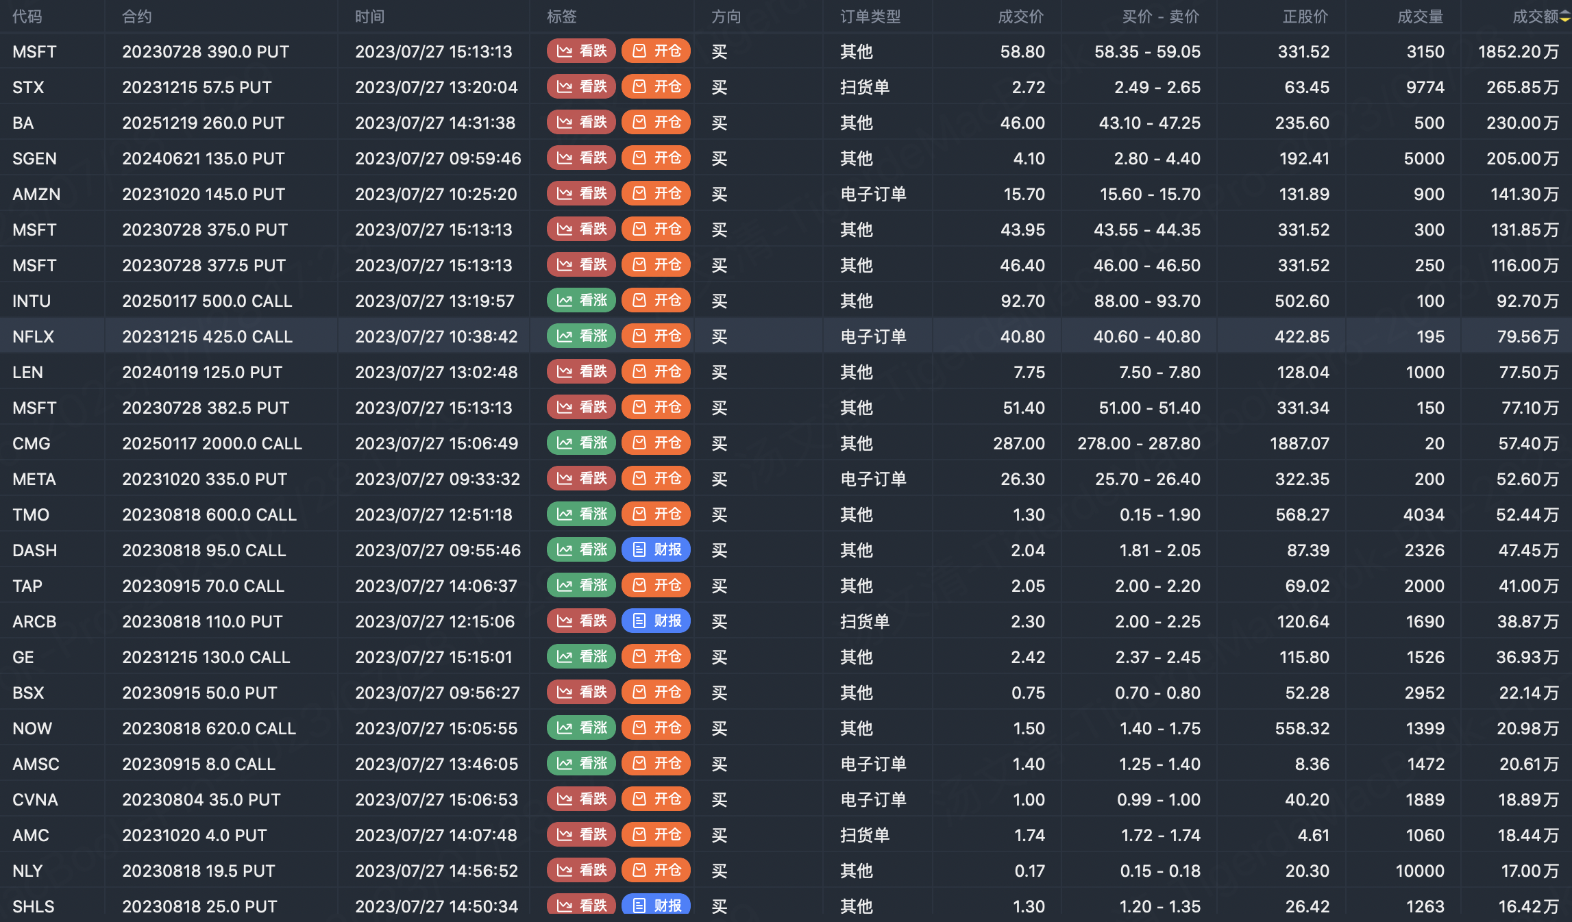Click the 看跌 tag in the SGEN row
Screen dimensions: 1572x922
tap(582, 158)
